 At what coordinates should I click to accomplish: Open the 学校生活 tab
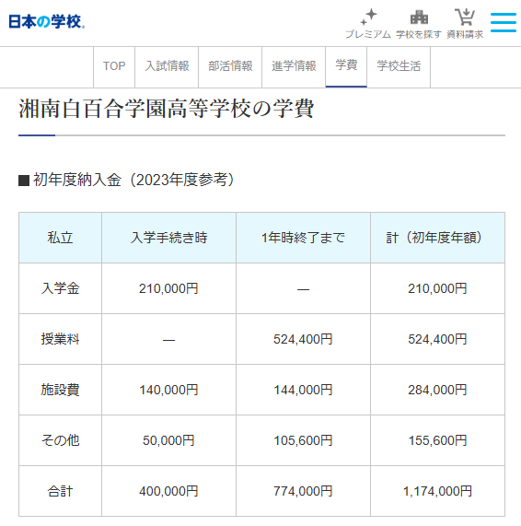pyautogui.click(x=399, y=66)
